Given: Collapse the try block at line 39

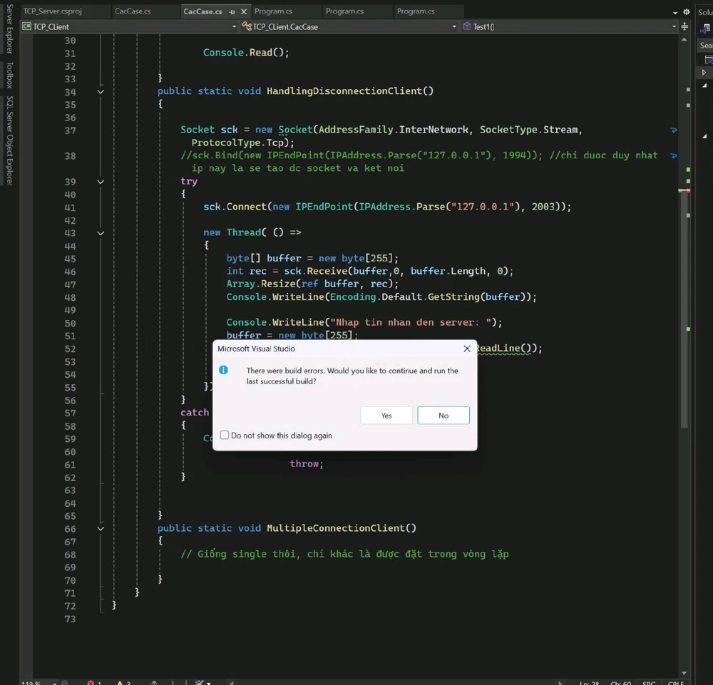Looking at the screenshot, I should pyautogui.click(x=101, y=182).
